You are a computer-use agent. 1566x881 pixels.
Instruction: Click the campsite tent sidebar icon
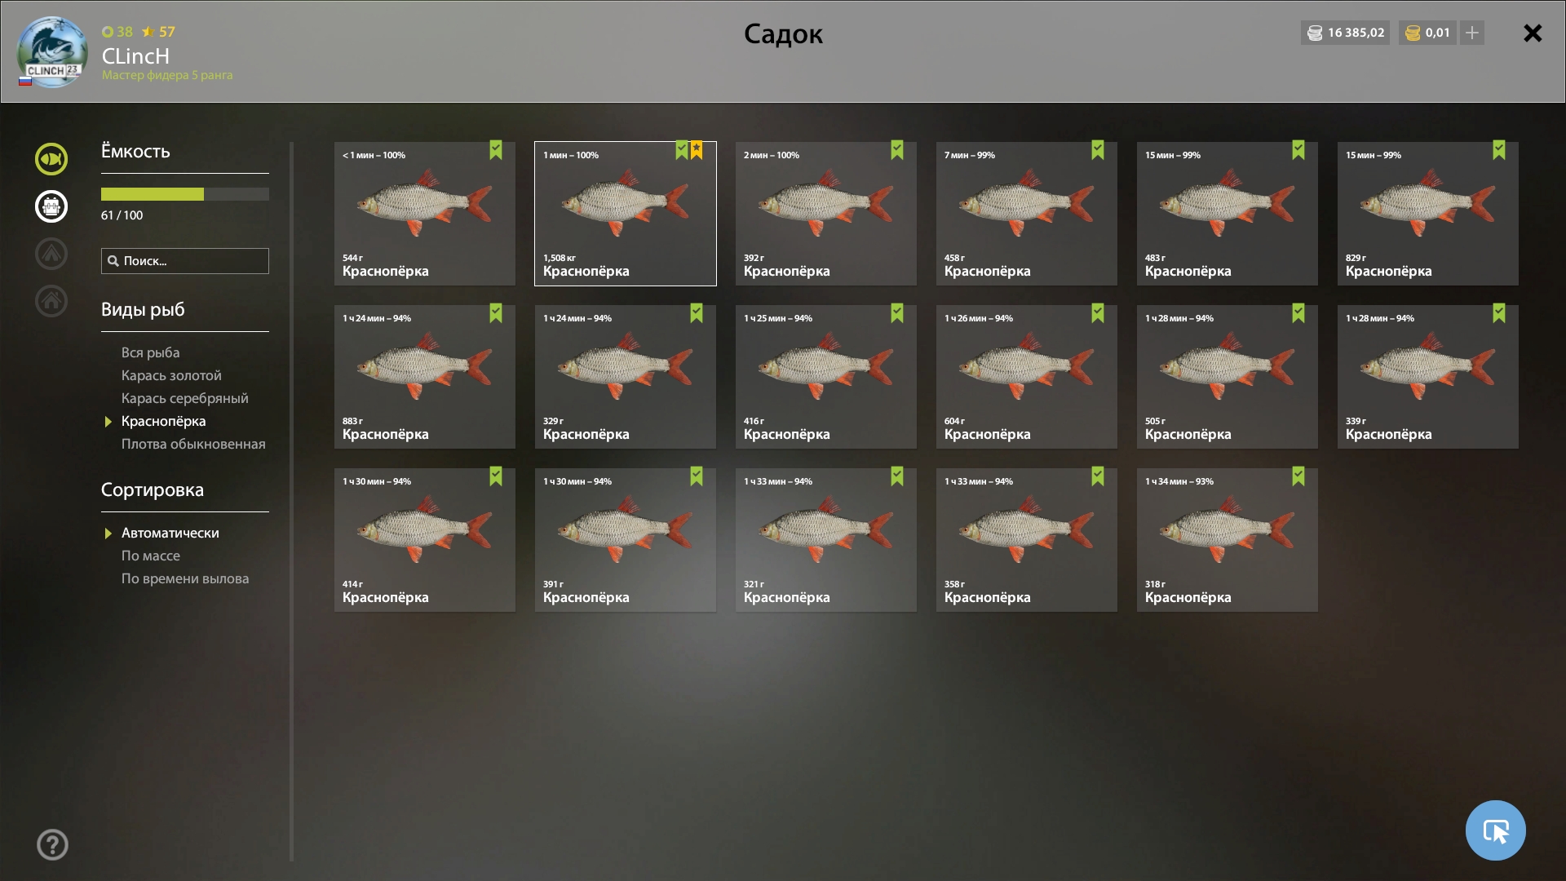pos(51,254)
